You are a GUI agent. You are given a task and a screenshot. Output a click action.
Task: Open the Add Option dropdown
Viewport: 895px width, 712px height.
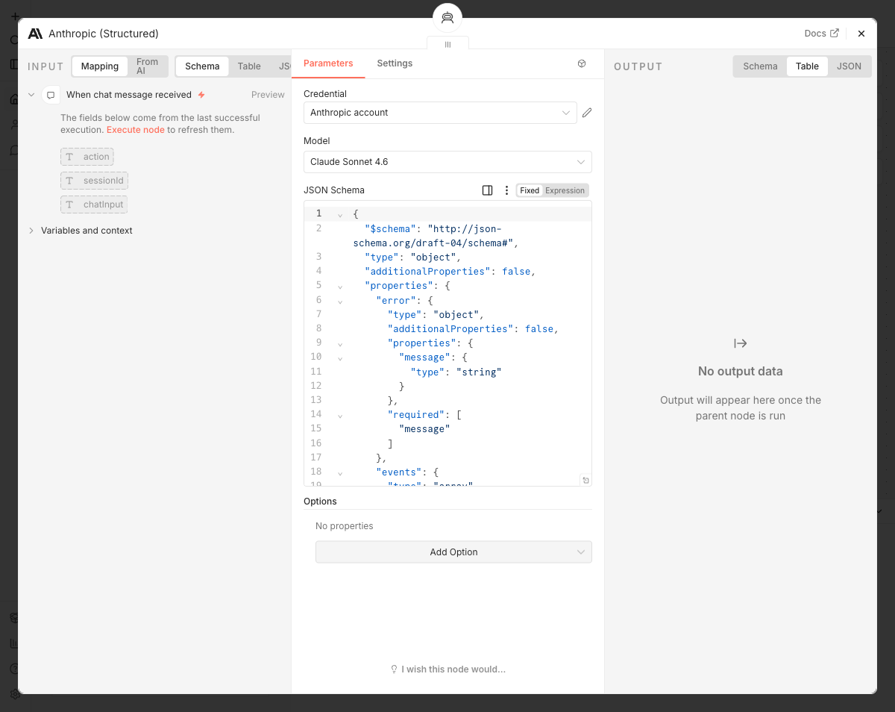(x=453, y=552)
